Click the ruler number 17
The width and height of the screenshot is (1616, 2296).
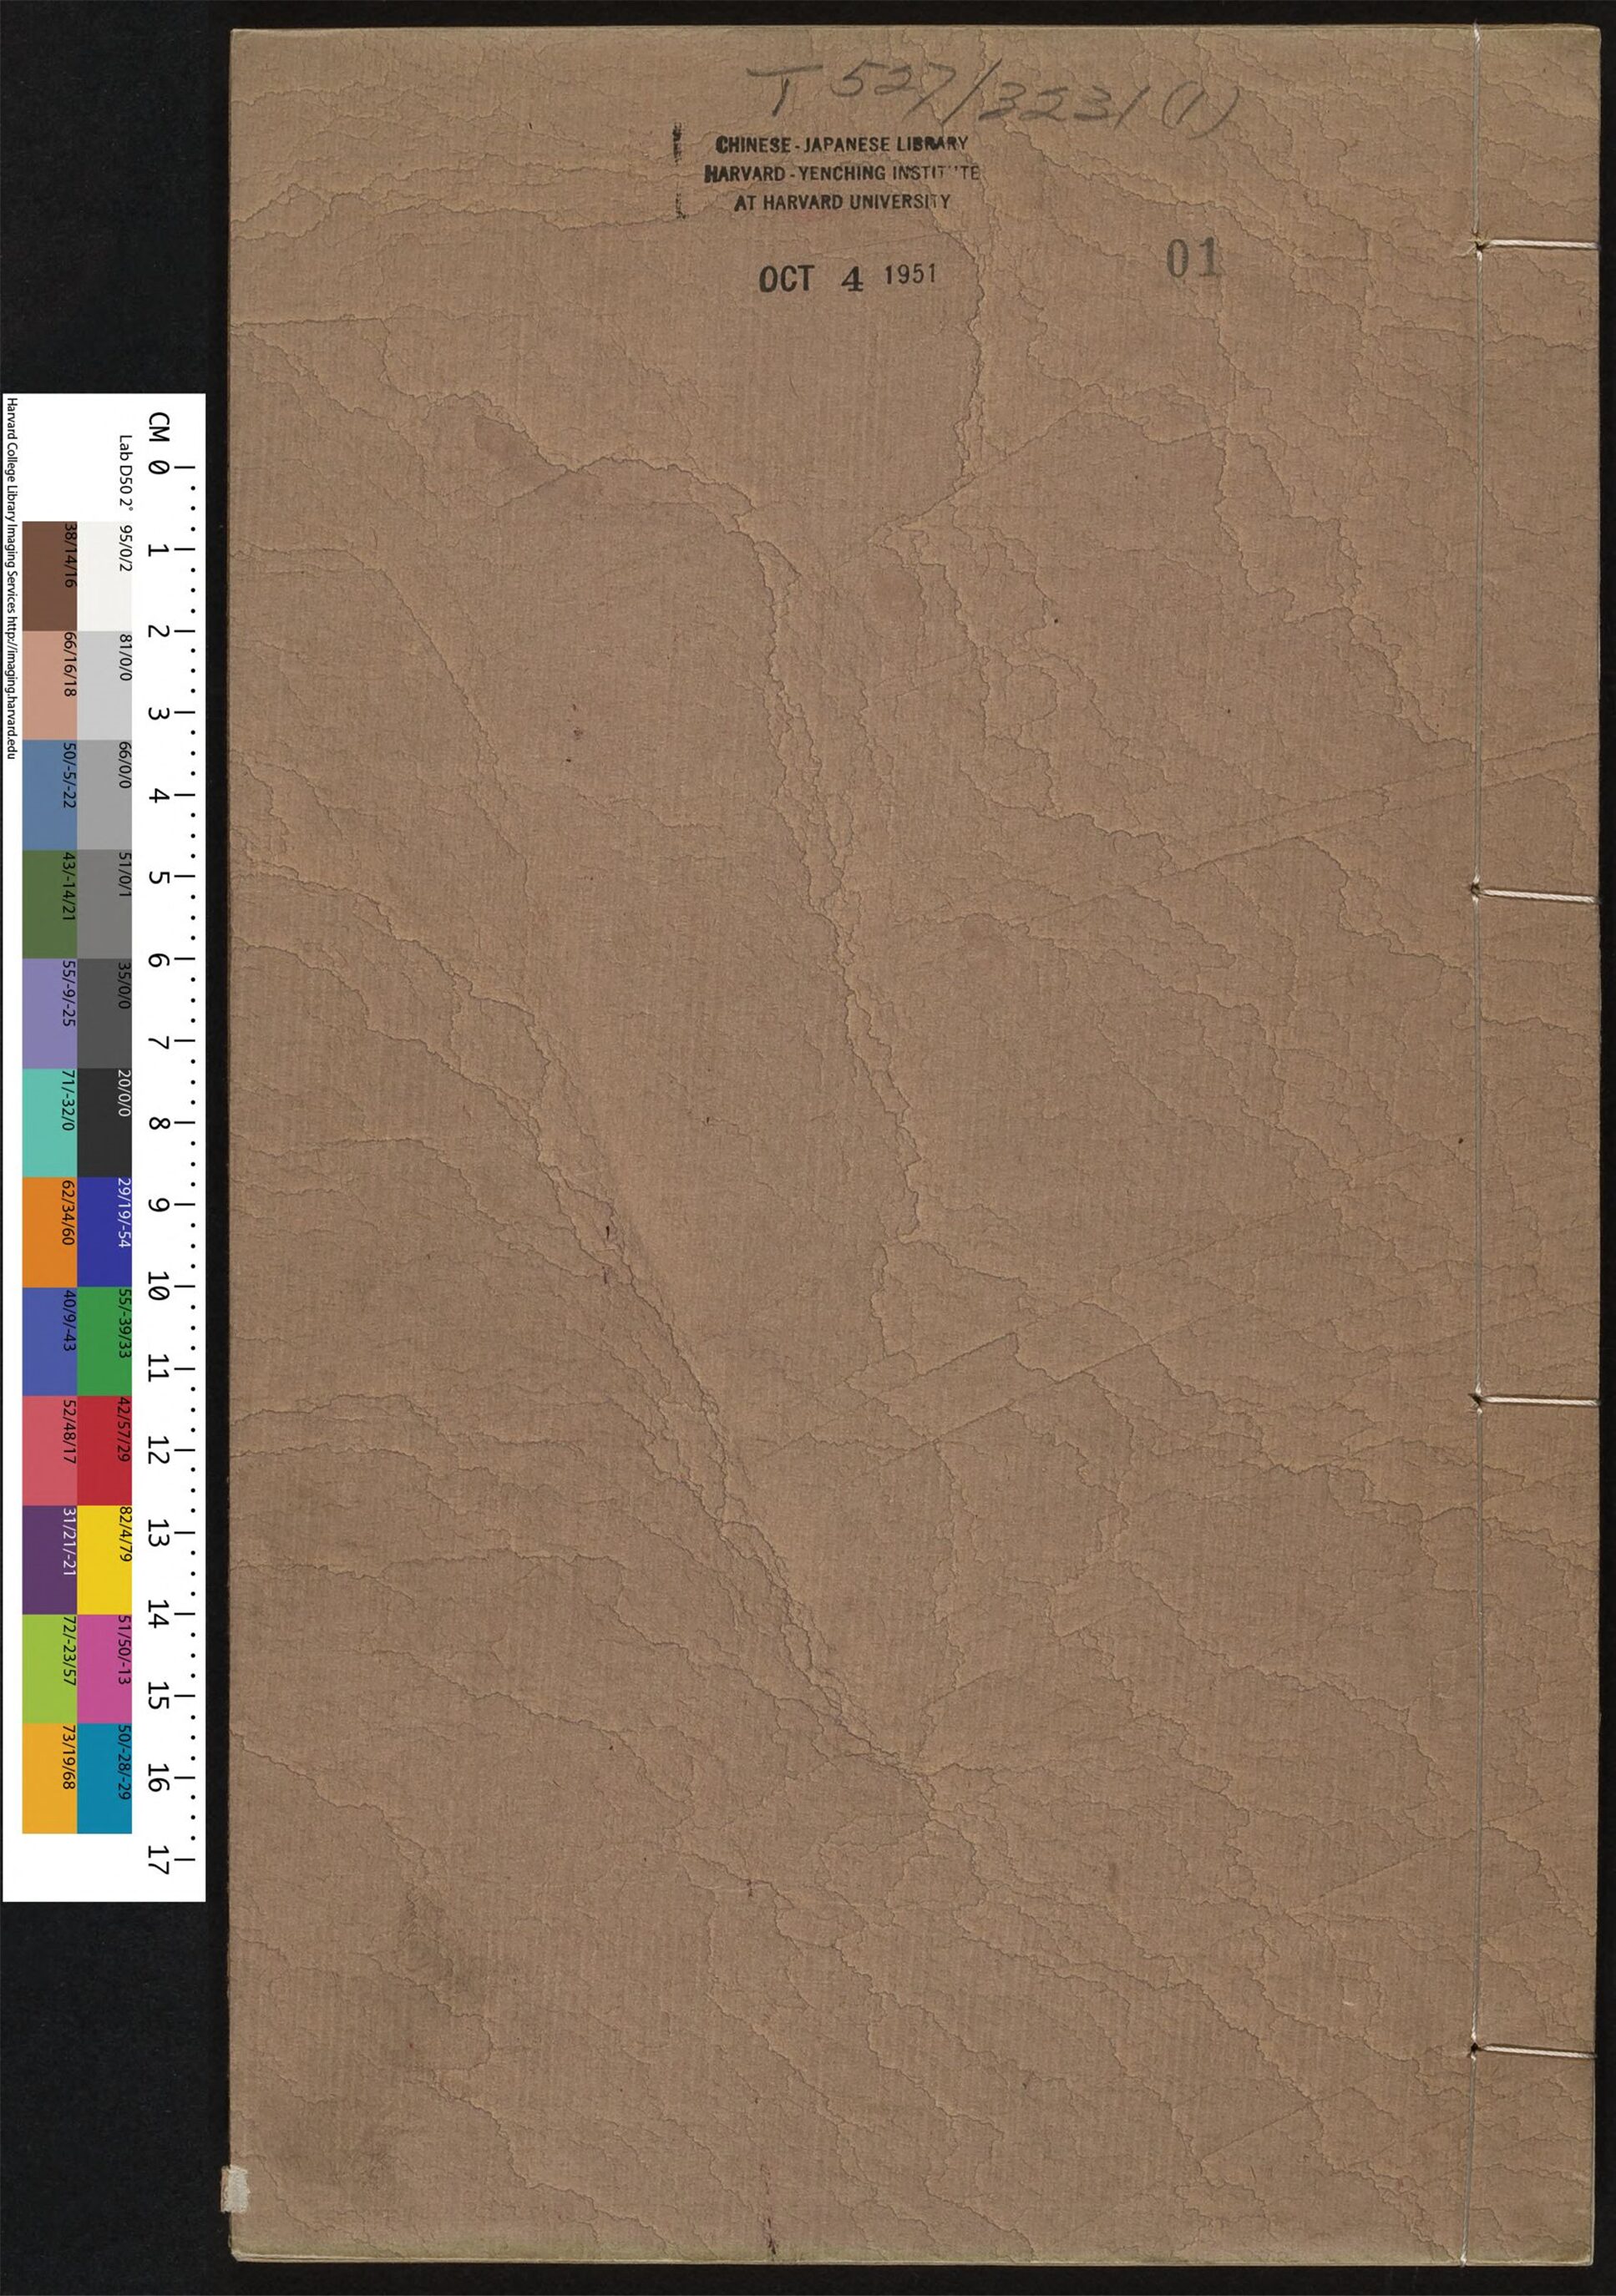(x=157, y=1859)
